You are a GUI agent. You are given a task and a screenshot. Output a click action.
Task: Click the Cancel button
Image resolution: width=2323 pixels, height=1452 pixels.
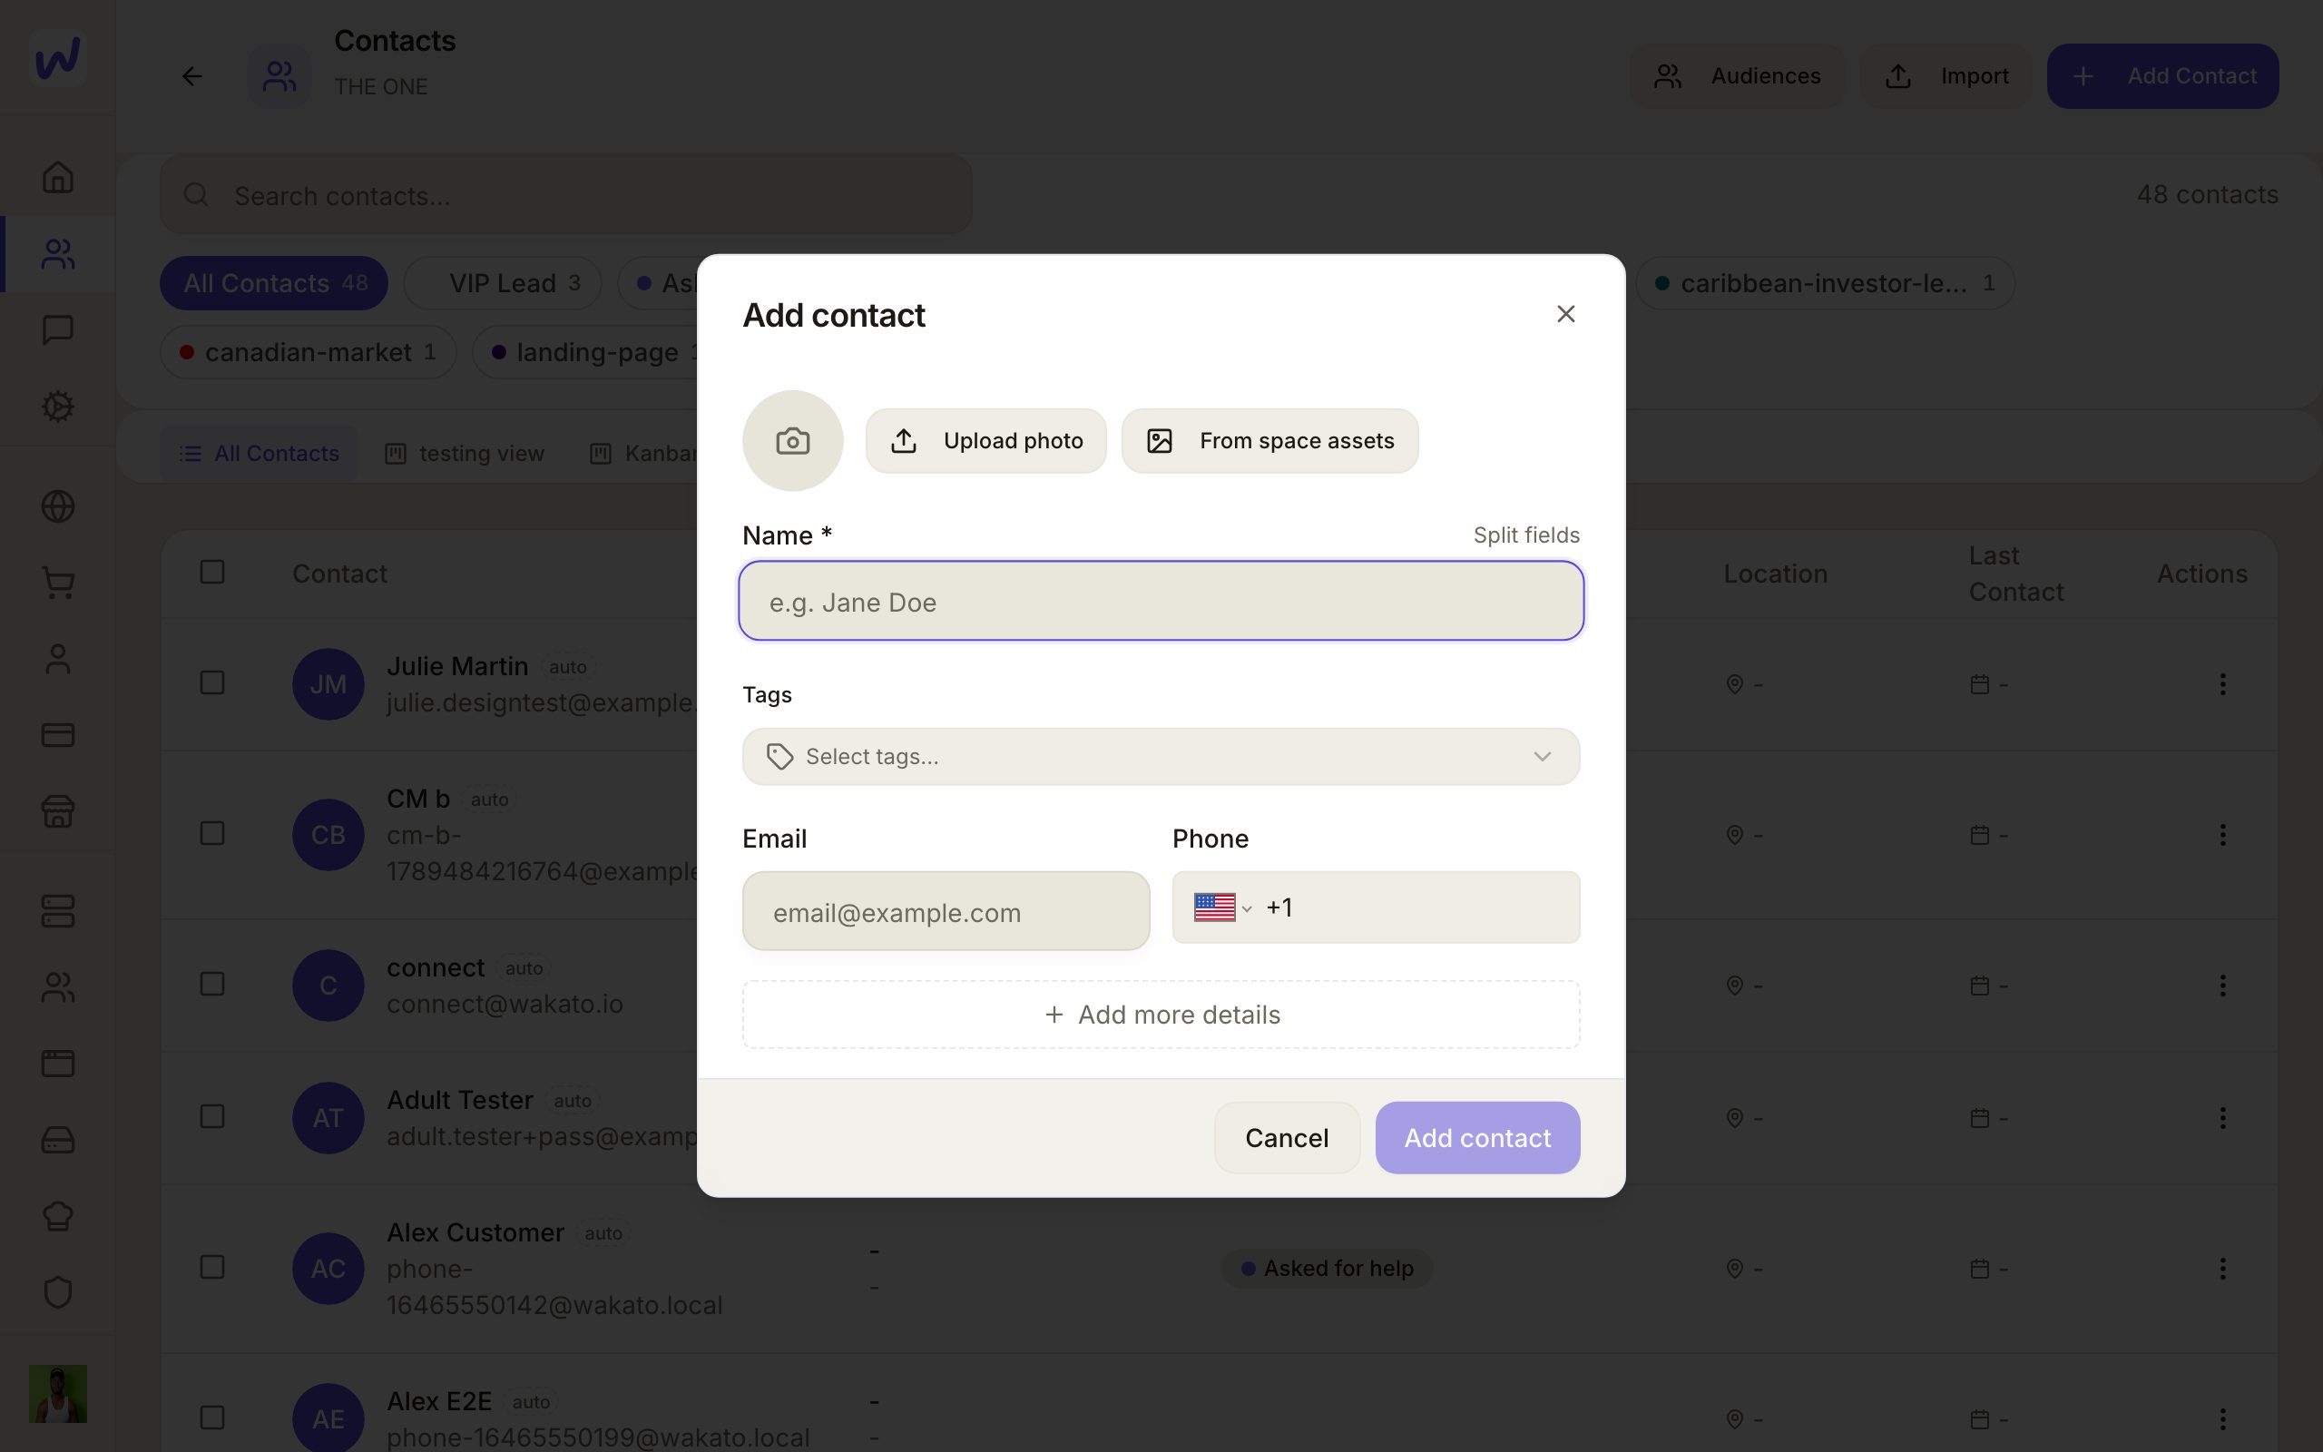(1287, 1138)
